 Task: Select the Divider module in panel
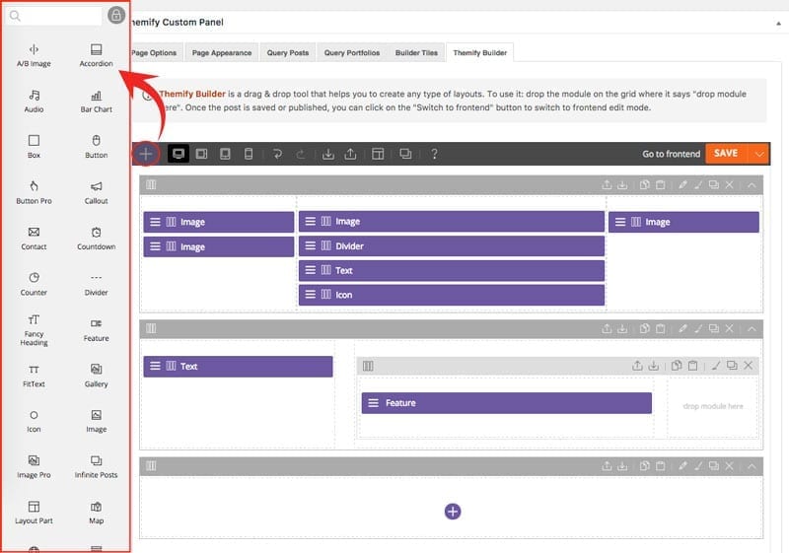tap(96, 284)
